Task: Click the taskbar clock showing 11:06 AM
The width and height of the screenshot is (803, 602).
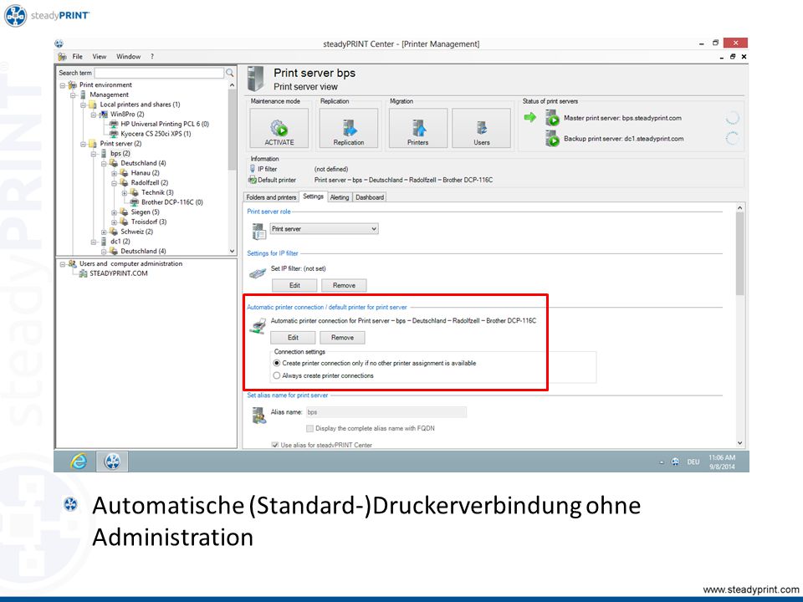Action: [722, 462]
